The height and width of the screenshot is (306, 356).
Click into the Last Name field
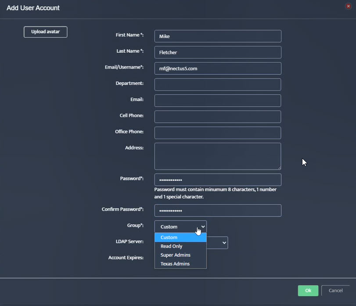[218, 52]
